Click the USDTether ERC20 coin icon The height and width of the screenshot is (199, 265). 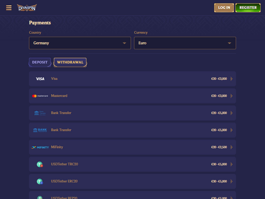(x=40, y=181)
